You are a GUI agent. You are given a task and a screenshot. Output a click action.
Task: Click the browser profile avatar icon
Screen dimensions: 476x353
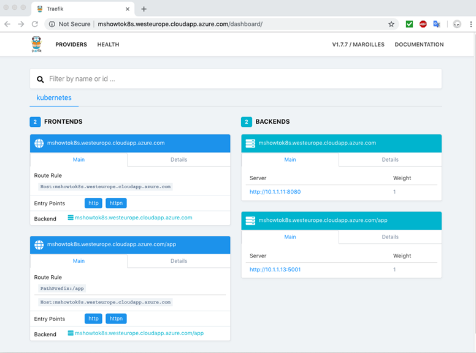point(457,24)
